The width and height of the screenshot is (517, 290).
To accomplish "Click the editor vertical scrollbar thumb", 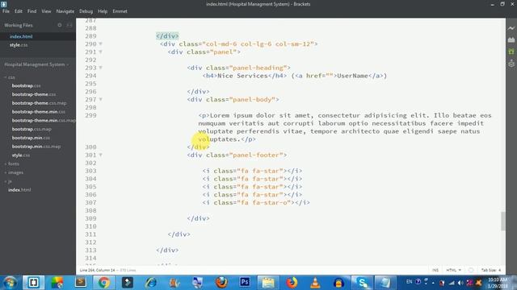I will (503, 222).
